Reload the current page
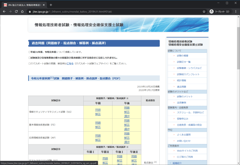 tap(16, 12)
